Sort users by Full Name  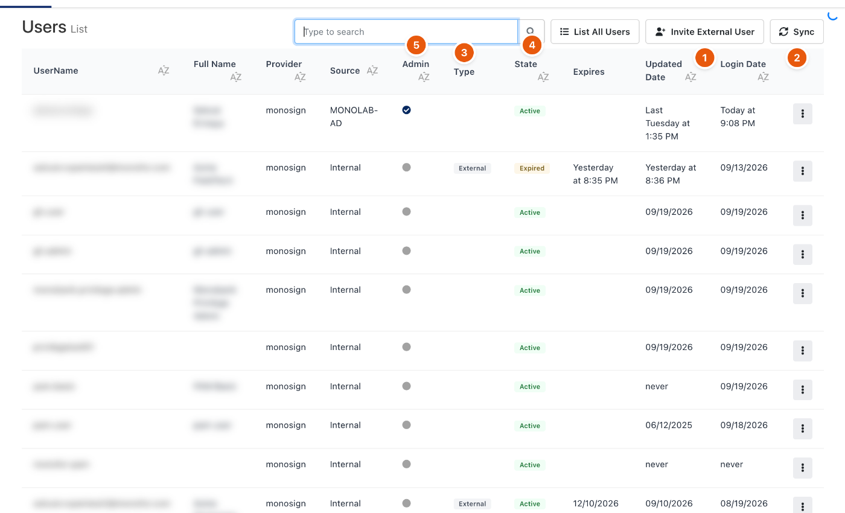click(236, 77)
